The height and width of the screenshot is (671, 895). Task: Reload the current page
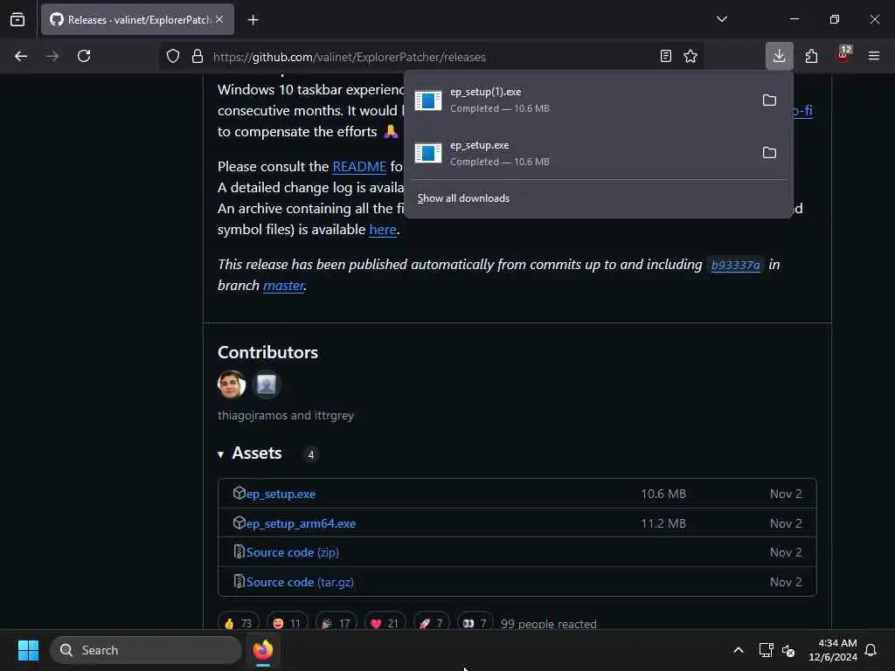pos(84,56)
